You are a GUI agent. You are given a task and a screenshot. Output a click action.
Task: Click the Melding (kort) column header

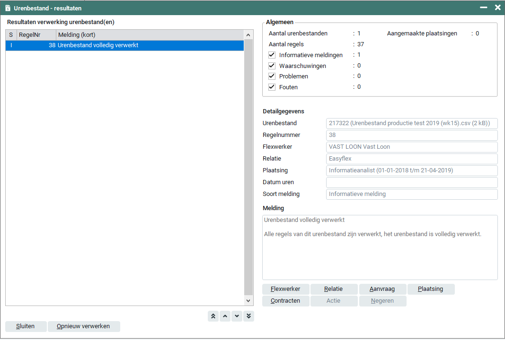(149, 35)
